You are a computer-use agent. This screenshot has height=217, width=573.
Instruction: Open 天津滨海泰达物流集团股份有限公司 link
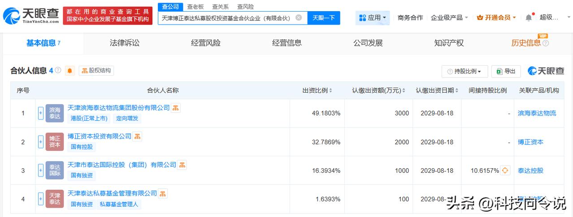click(x=119, y=107)
